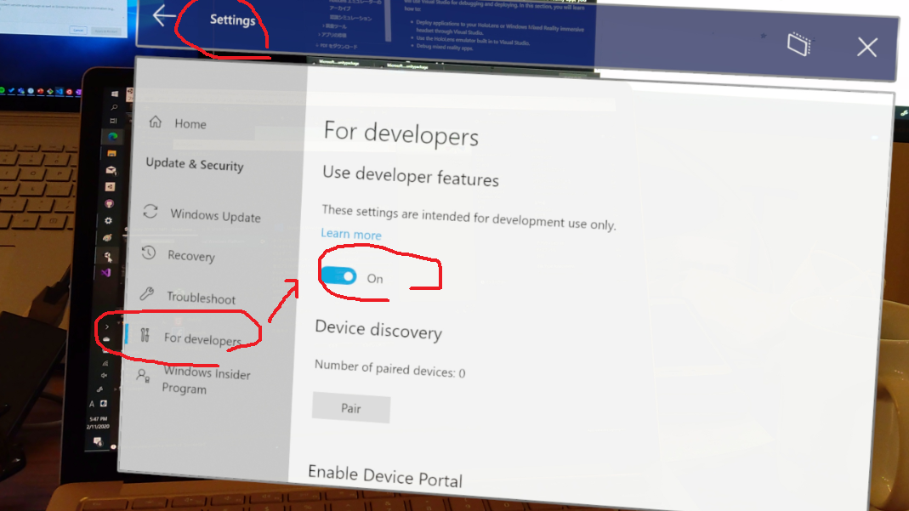
Task: Open Visual Studio on laptop taskbar
Action: click(105, 272)
